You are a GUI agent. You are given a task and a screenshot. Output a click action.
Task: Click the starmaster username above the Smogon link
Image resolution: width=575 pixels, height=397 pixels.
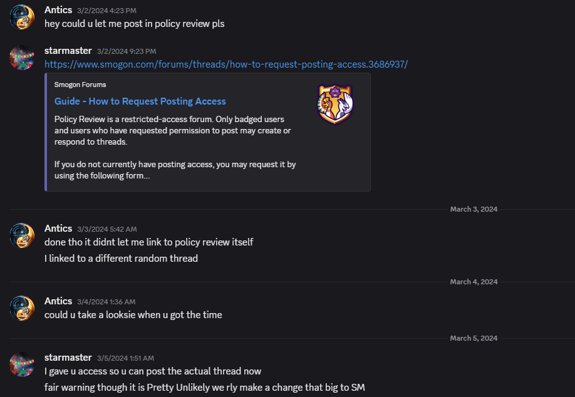pyautogui.click(x=68, y=50)
